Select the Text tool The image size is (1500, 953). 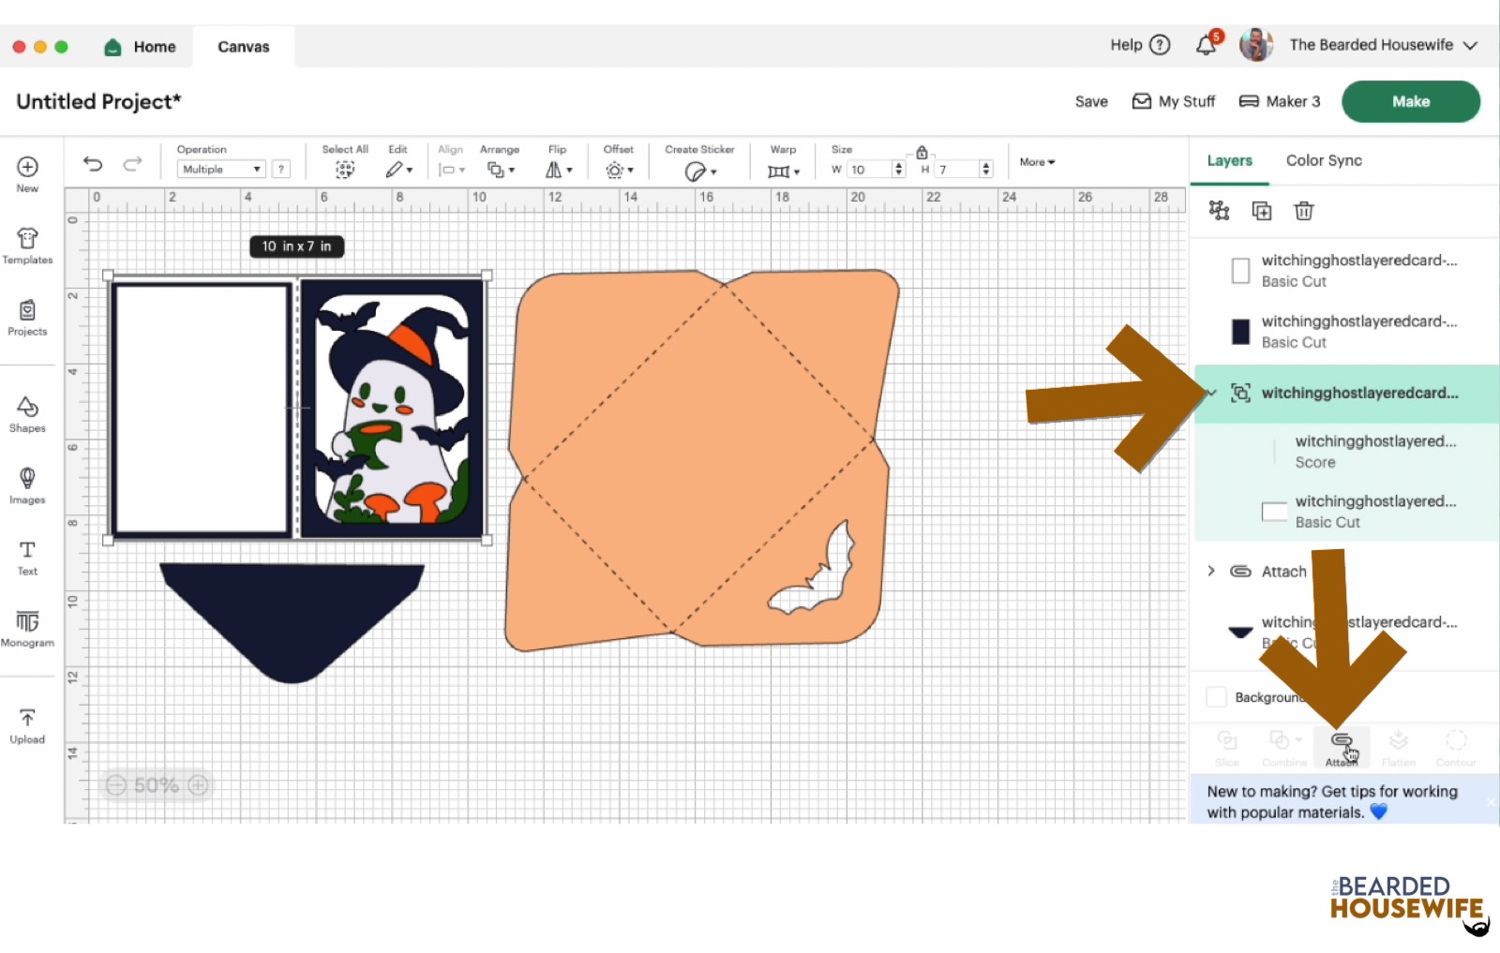27,557
